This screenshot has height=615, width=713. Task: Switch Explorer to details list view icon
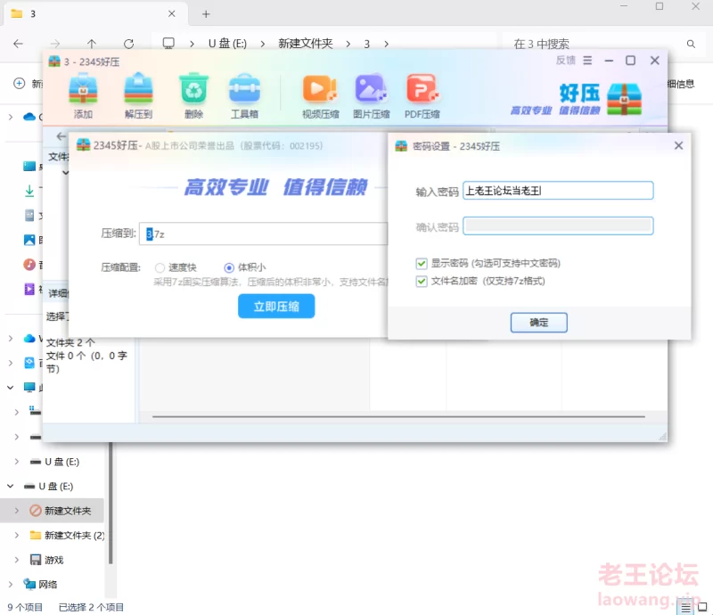pos(685,607)
